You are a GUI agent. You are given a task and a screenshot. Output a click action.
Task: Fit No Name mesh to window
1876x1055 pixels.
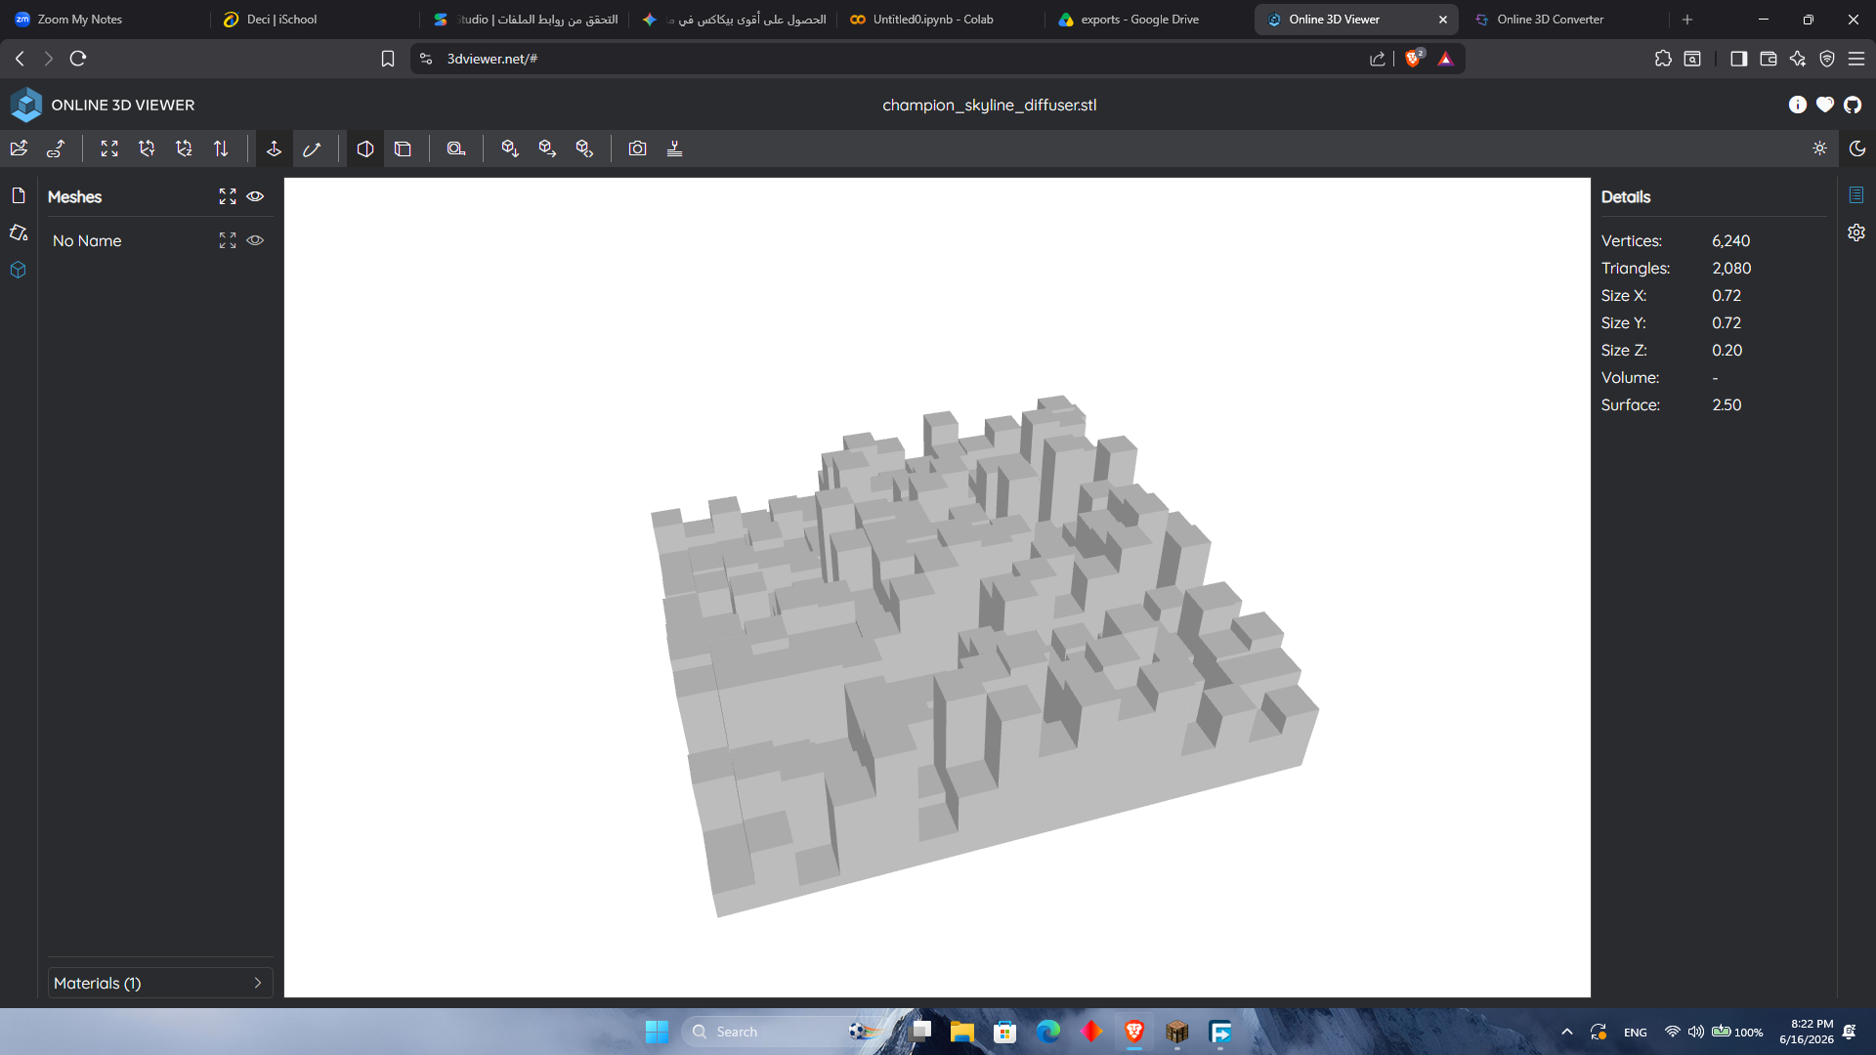(228, 240)
